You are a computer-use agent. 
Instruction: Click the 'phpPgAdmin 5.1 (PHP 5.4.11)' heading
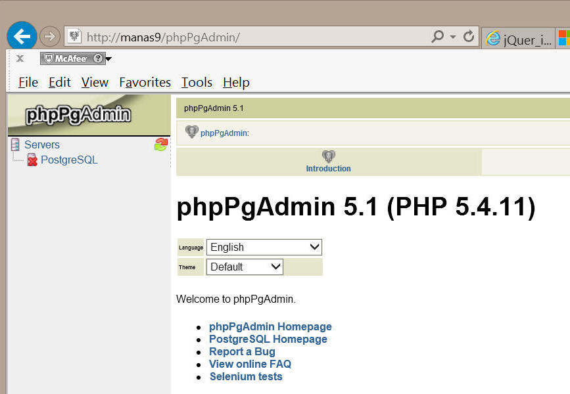356,207
